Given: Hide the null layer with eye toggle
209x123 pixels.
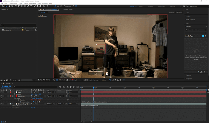Looking at the screenshot, I should tap(1, 92).
